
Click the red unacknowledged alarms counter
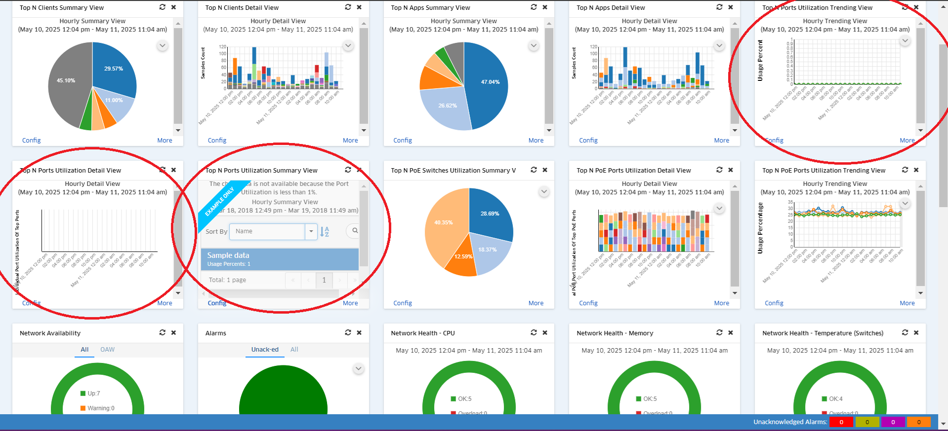click(841, 422)
